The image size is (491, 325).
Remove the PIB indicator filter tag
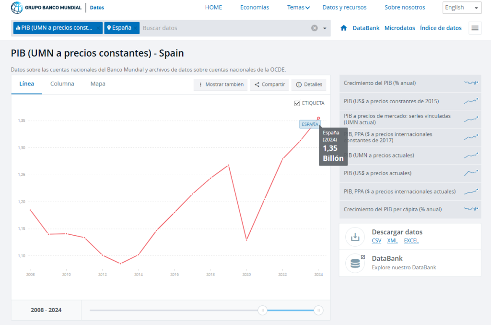99,28
